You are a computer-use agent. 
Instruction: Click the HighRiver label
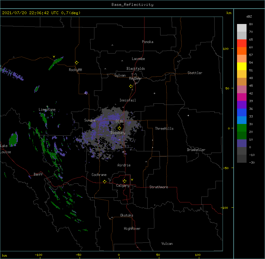pos(132,229)
